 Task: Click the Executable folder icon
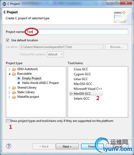click(x=14, y=74)
